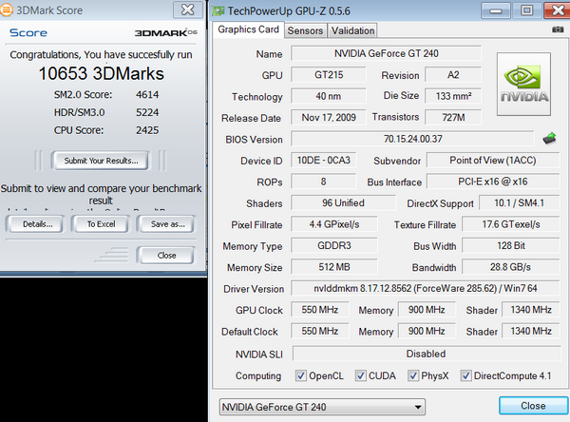Toggle the PhysX checkbox
The width and height of the screenshot is (570, 422).
(x=413, y=375)
